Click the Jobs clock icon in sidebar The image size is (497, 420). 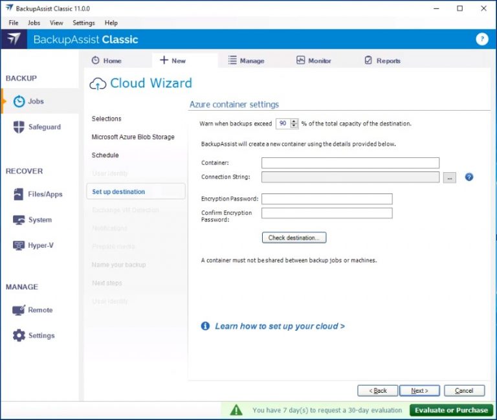click(x=19, y=102)
